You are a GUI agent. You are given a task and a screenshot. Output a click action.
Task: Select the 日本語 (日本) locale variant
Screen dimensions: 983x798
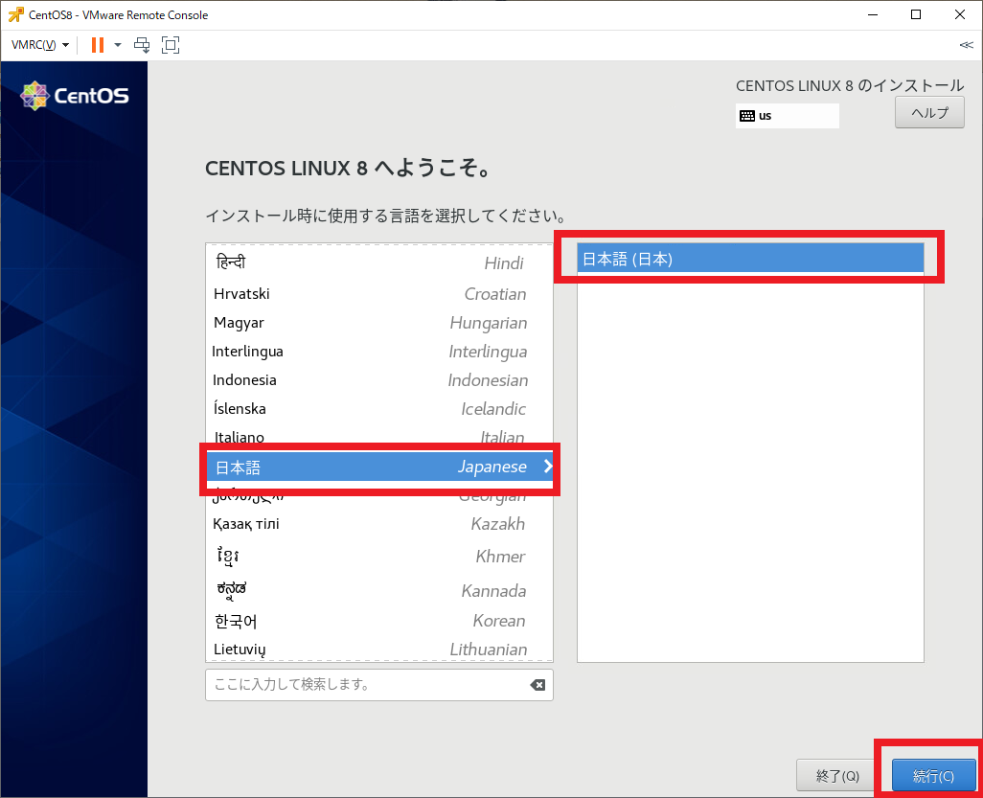(x=750, y=257)
